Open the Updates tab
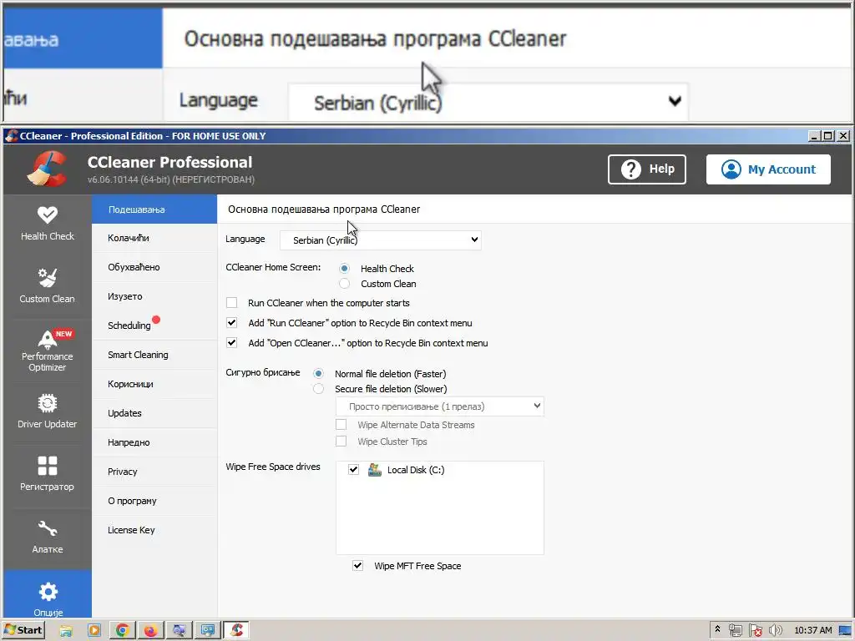Viewport: 855px width, 641px height. tap(154, 413)
